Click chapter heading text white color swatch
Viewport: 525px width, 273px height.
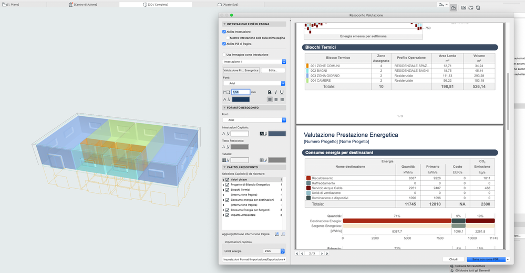tap(240, 134)
